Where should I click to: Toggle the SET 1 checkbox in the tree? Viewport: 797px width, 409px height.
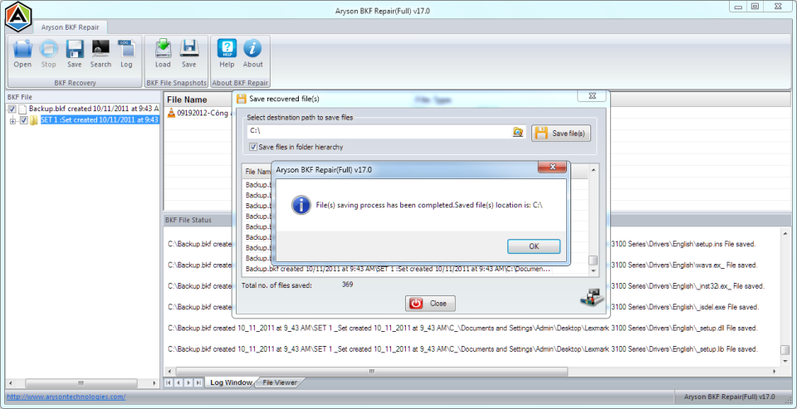[x=23, y=120]
